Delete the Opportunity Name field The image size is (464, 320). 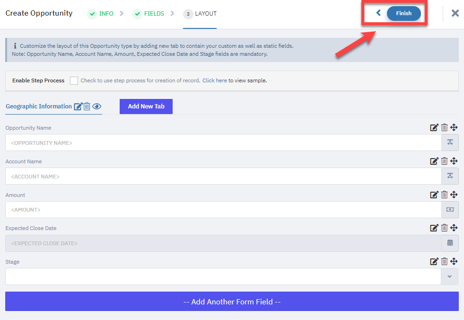[x=444, y=127]
